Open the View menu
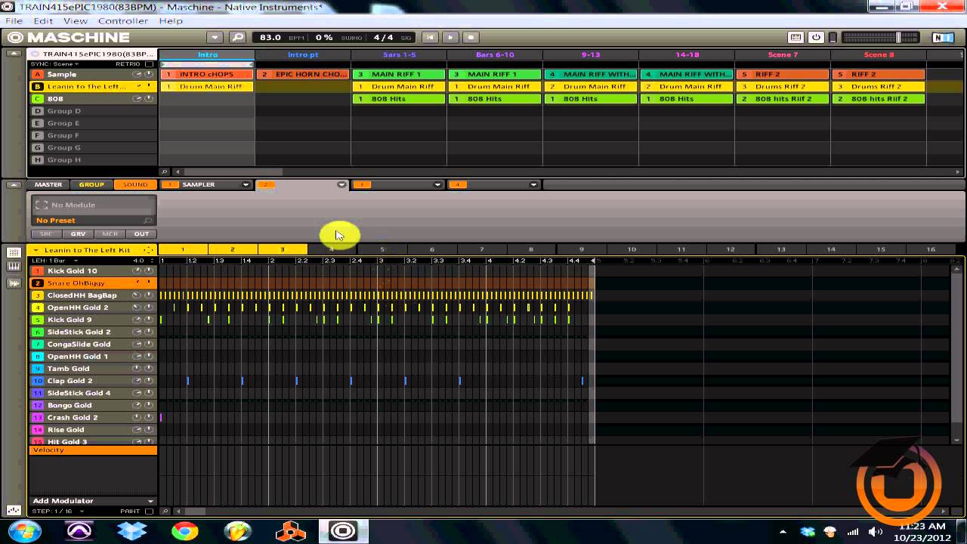Screen dimensions: 967x544 click(76, 20)
